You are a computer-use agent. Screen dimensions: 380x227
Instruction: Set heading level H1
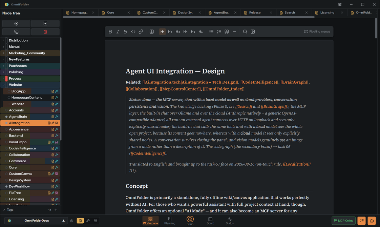162,32
